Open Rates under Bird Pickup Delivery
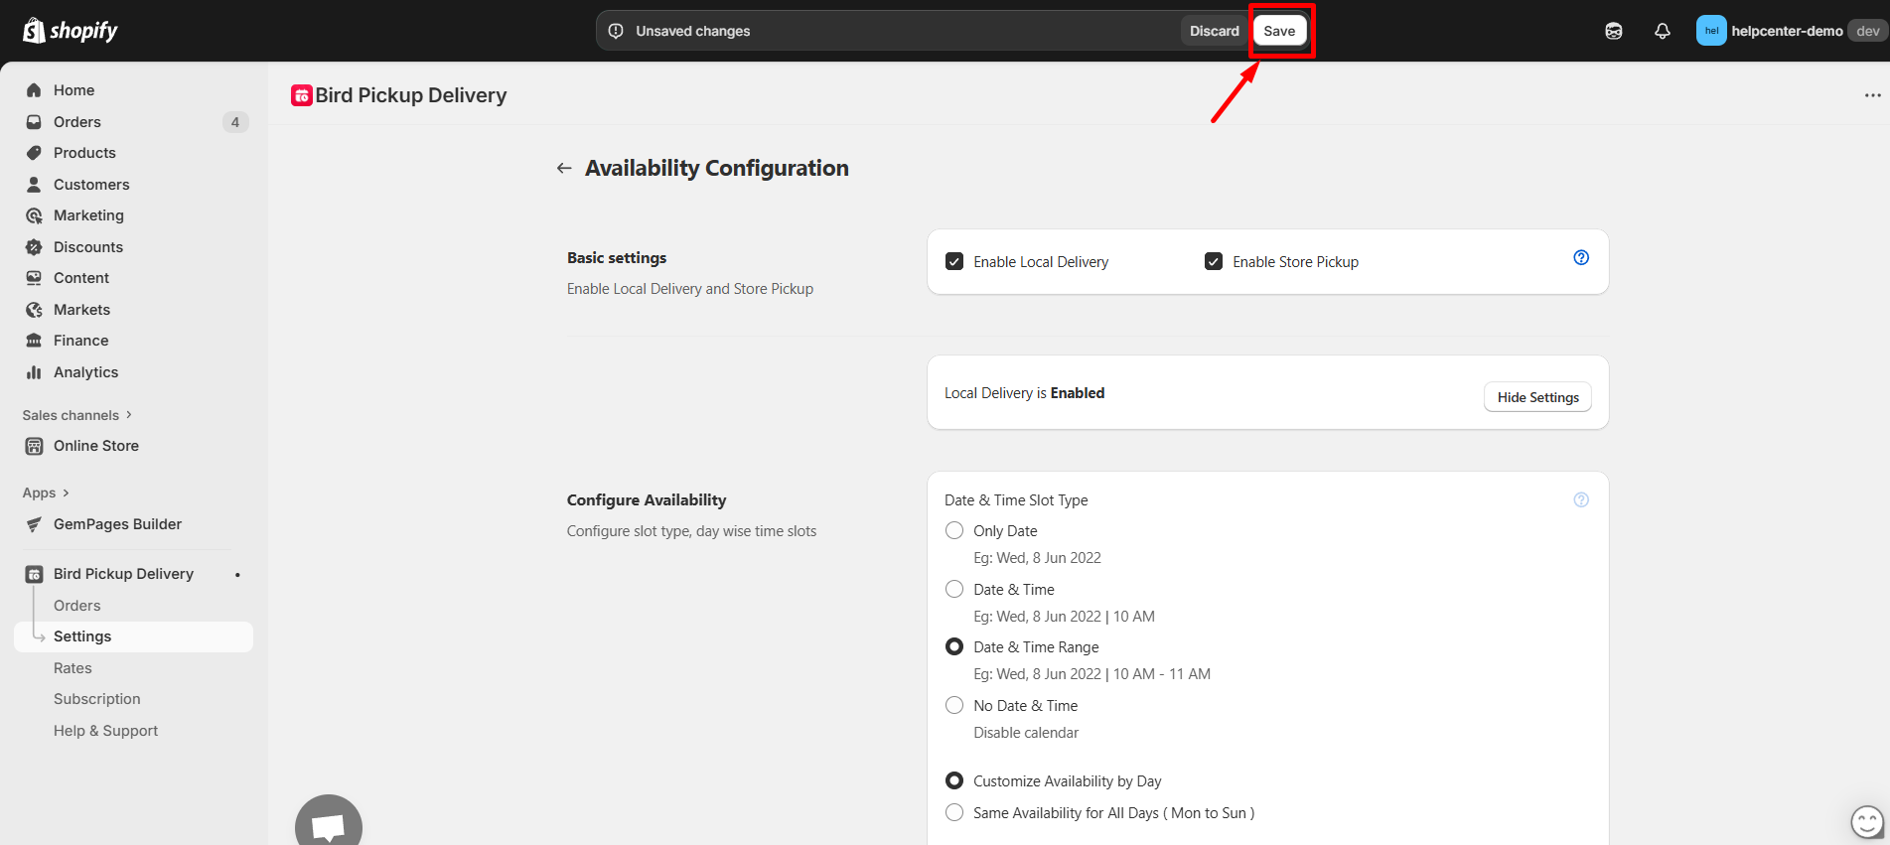The width and height of the screenshot is (1890, 845). [73, 668]
